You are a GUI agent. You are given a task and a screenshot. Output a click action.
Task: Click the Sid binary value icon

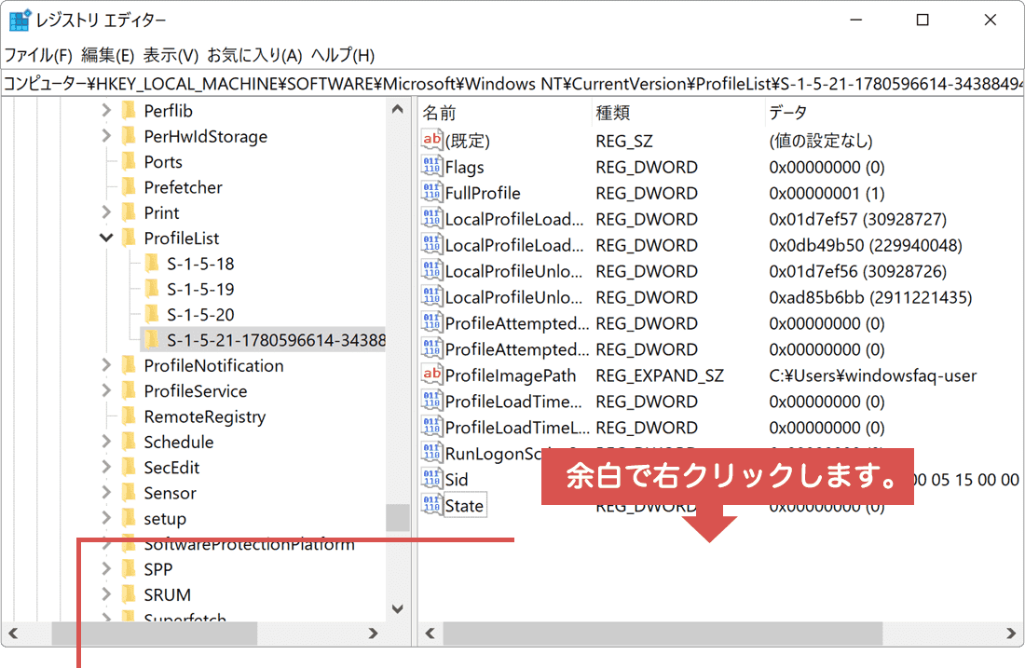432,479
